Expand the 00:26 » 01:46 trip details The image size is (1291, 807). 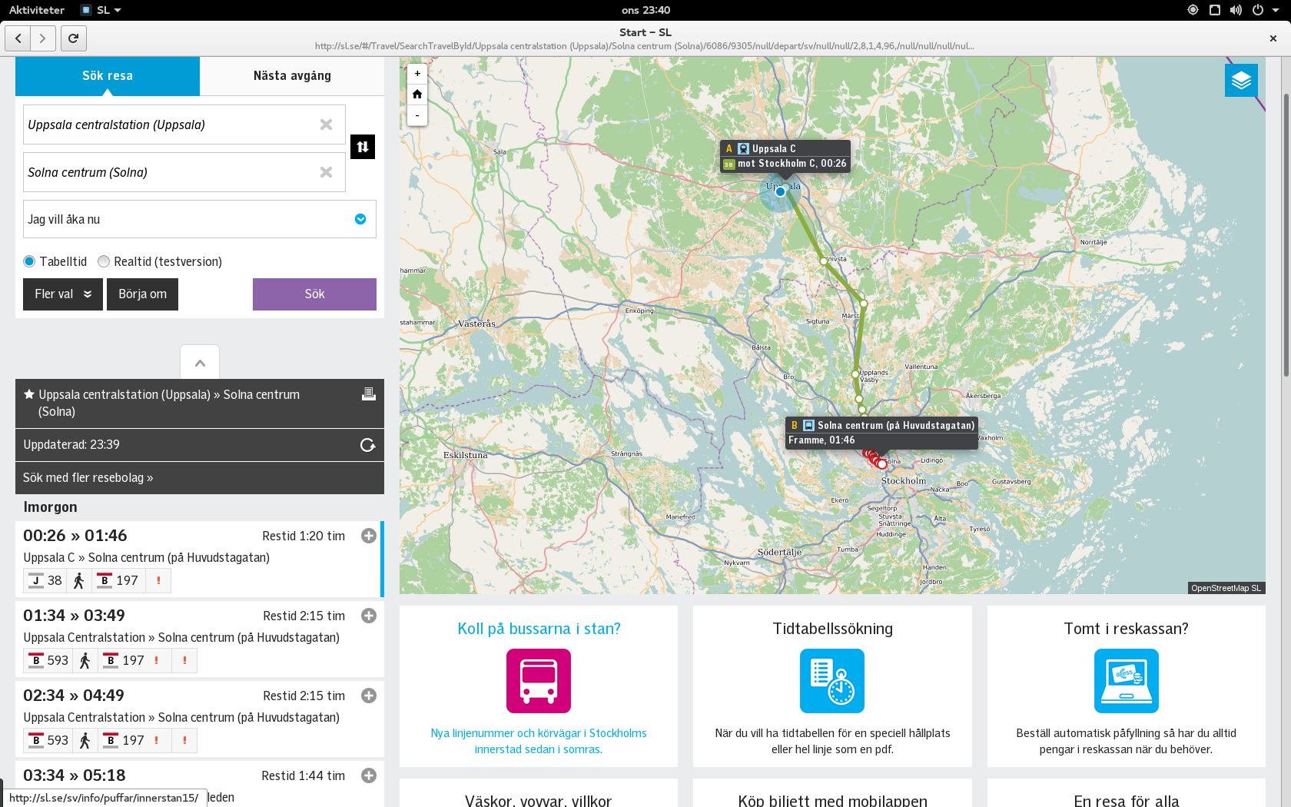click(369, 536)
